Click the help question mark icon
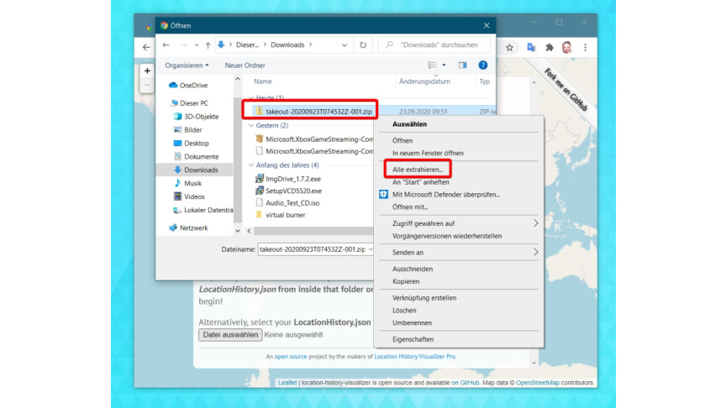726x408 pixels. 483,65
